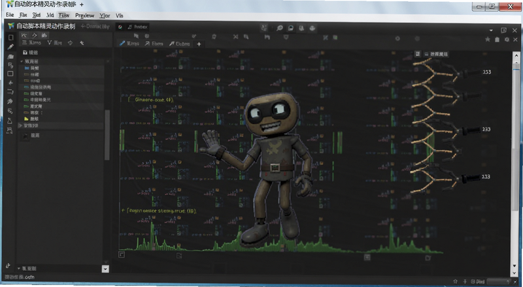The image size is (523, 287).
Task: Click the plus beside the window title
Action: click(x=81, y=5)
